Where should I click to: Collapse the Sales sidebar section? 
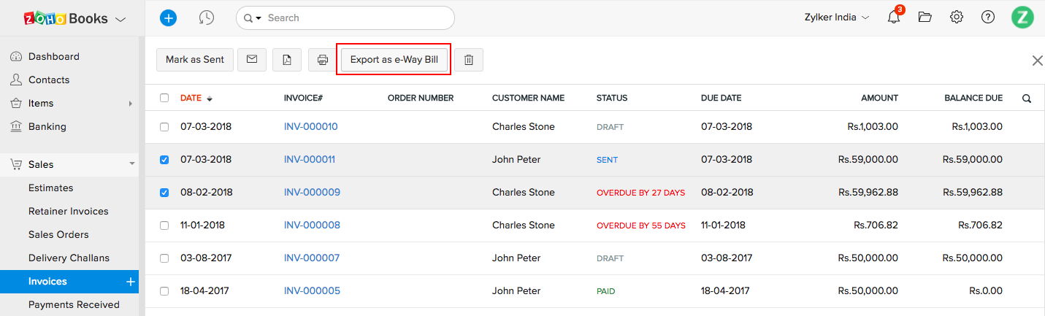pos(132,165)
